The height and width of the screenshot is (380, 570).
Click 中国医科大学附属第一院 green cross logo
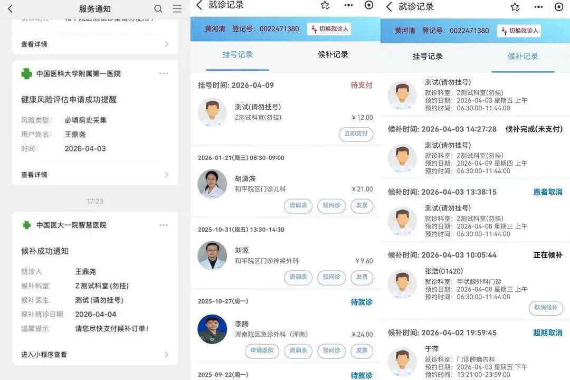click(x=26, y=74)
